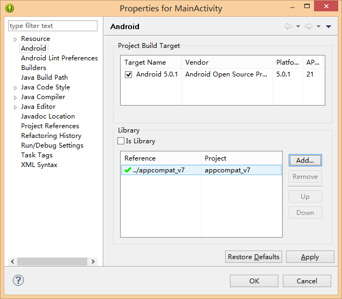Expand the Resource tree node
The height and width of the screenshot is (299, 342).
click(x=15, y=39)
